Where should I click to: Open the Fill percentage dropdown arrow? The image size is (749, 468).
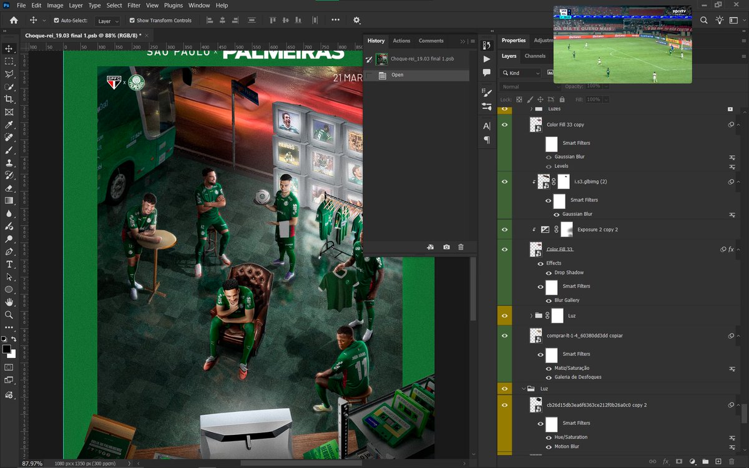tap(606, 100)
